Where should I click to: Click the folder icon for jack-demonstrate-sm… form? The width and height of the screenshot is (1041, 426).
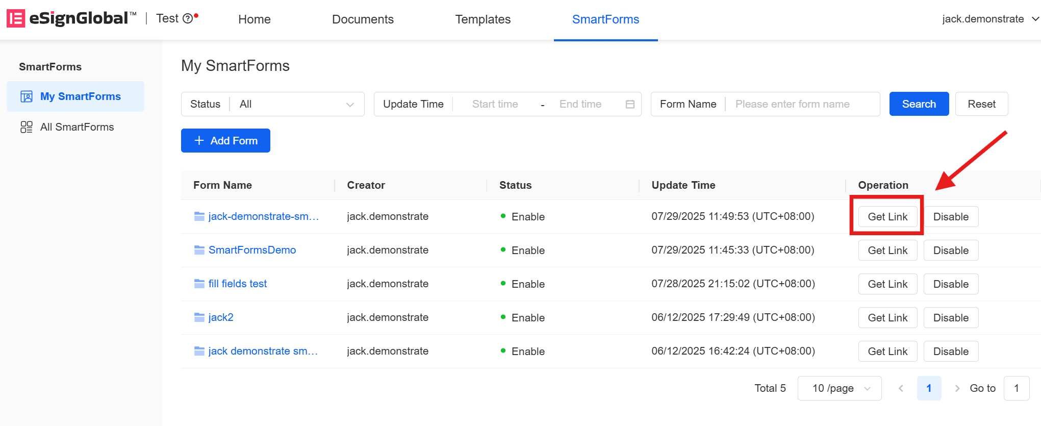(x=199, y=216)
